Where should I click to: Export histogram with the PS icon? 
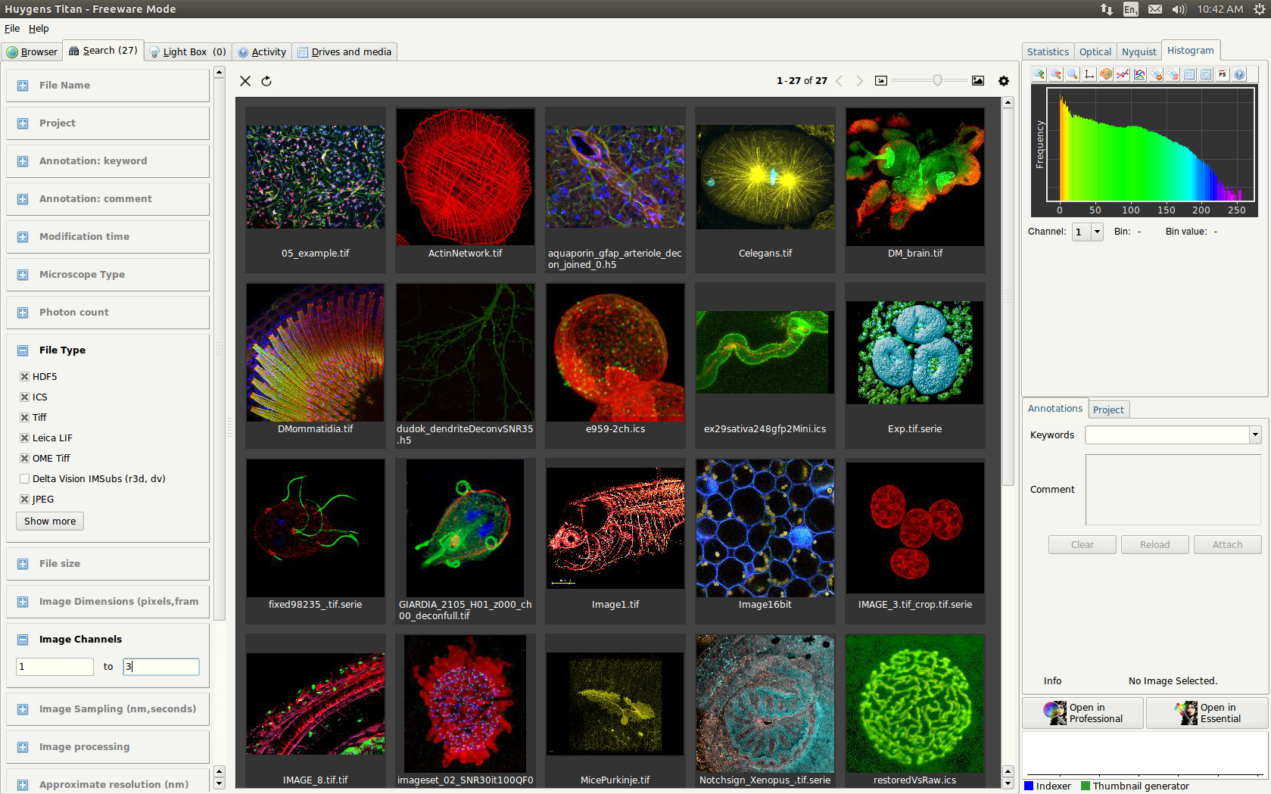tap(1223, 74)
